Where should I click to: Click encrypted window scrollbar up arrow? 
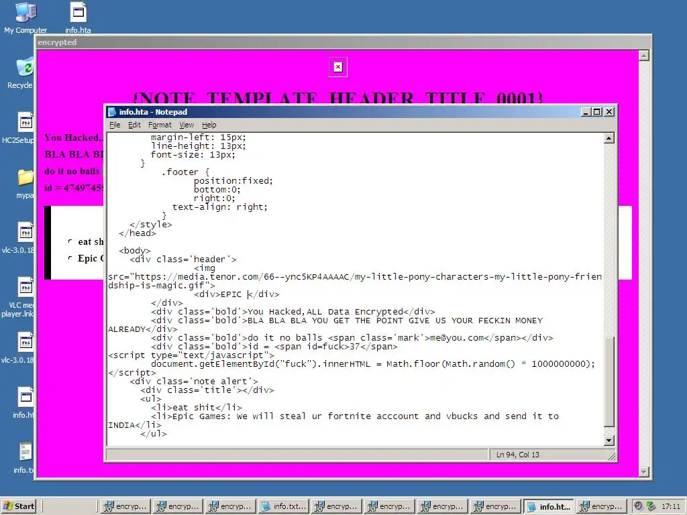[643, 56]
